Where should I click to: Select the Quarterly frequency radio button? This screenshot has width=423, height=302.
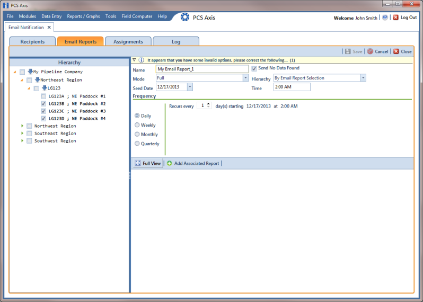(137, 144)
